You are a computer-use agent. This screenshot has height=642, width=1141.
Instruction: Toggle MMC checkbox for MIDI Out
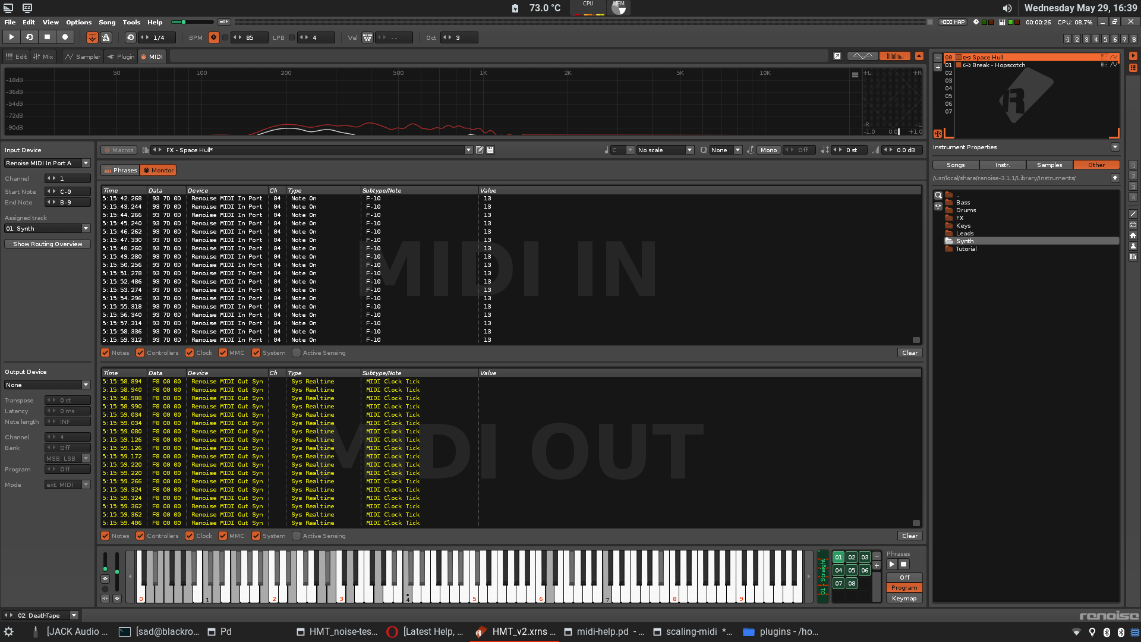pos(223,536)
